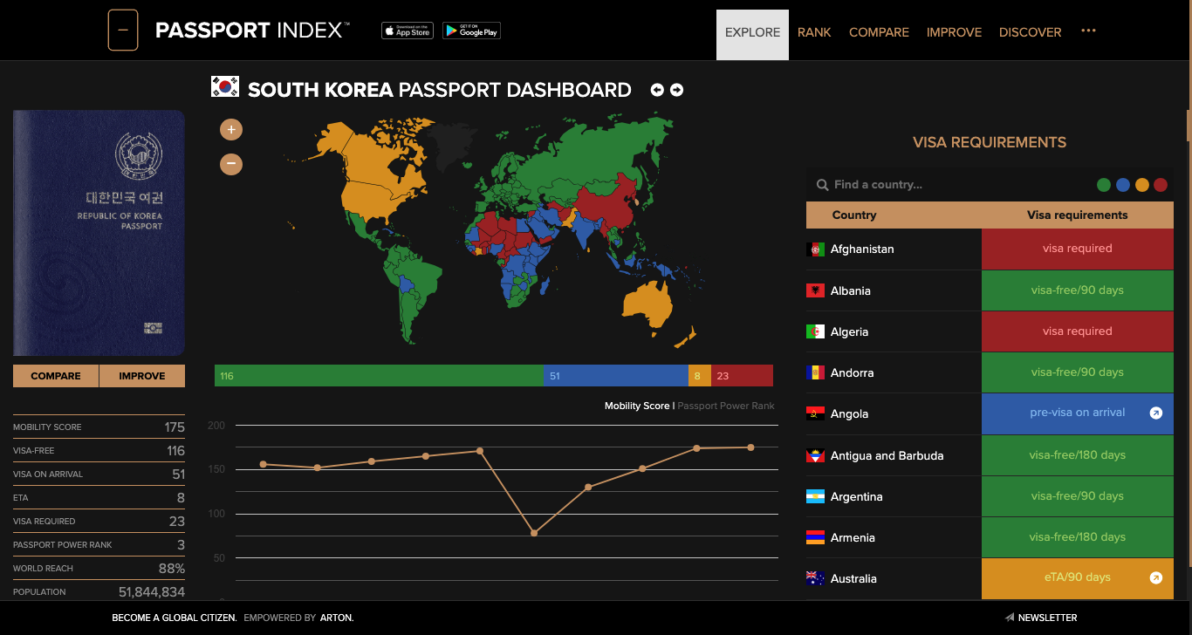Click the Mobility Score 175 stat row
This screenshot has height=635, width=1192.
[x=99, y=427]
